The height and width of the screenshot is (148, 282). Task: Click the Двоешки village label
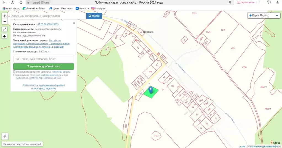click(x=148, y=32)
